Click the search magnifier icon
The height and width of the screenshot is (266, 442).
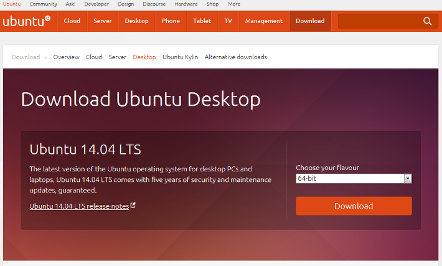427,21
